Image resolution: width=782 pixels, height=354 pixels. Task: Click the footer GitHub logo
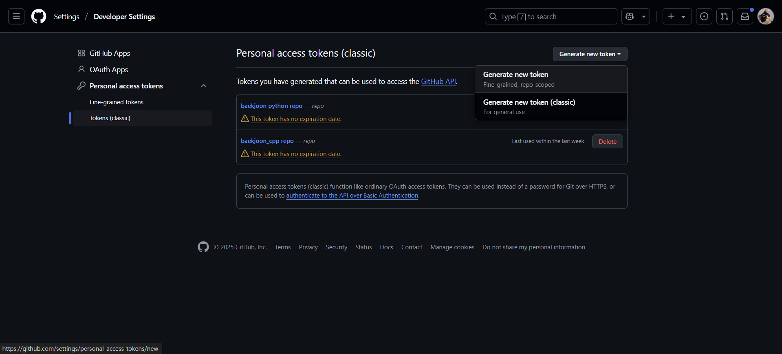(203, 247)
